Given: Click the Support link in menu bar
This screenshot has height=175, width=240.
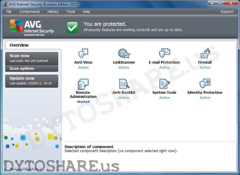Looking at the screenshot, I should click(x=227, y=12).
